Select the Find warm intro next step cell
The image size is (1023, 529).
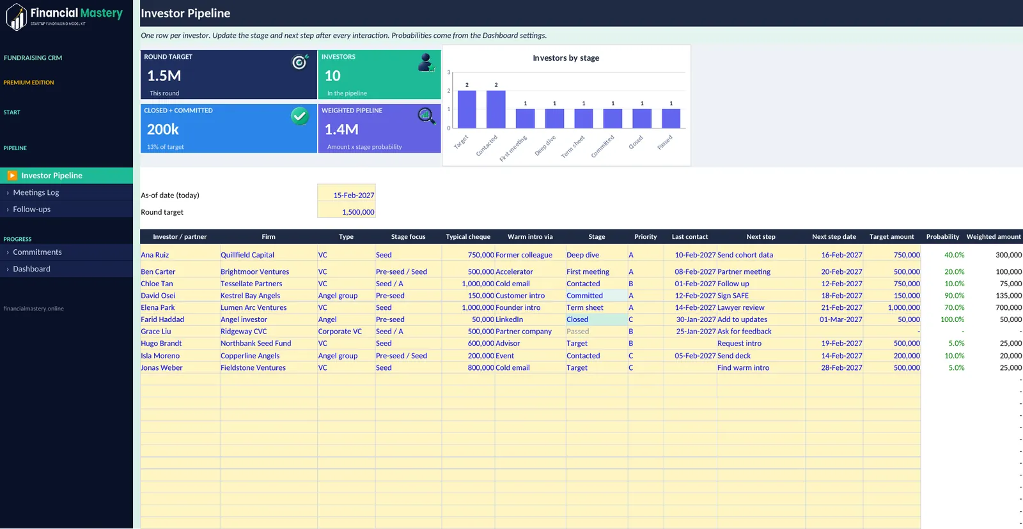[761, 367]
